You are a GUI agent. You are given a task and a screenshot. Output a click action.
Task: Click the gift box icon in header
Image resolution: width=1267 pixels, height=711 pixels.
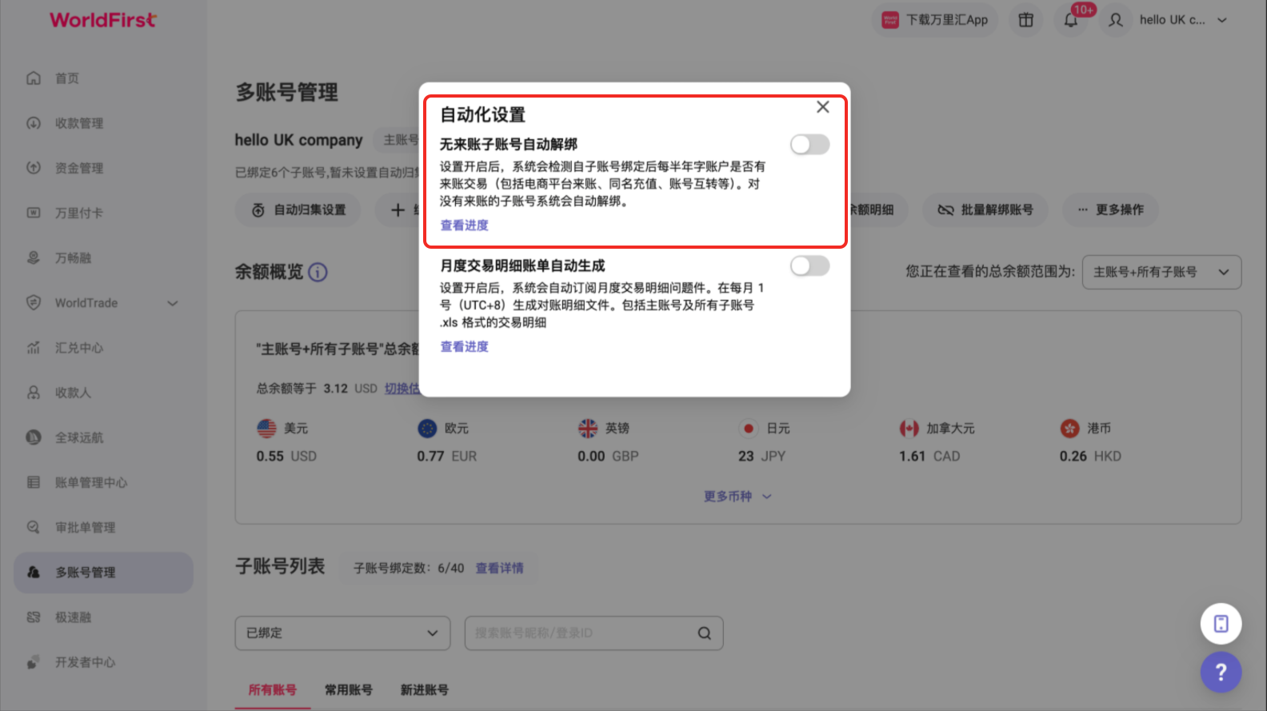click(x=1026, y=20)
